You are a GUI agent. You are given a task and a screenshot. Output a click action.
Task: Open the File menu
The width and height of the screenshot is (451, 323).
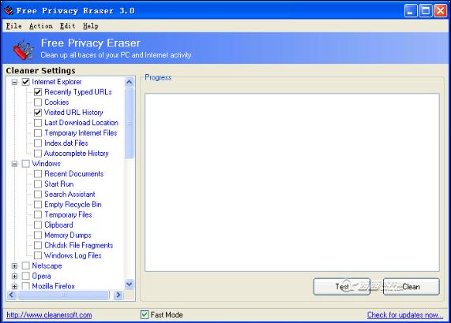point(13,26)
